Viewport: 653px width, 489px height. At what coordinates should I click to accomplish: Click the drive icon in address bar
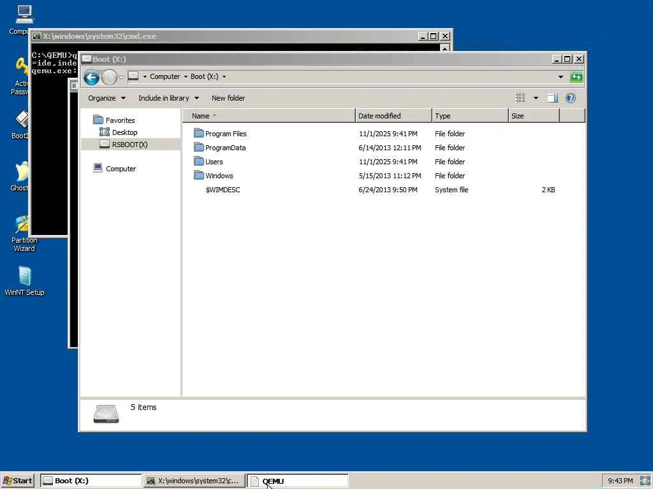pos(133,76)
